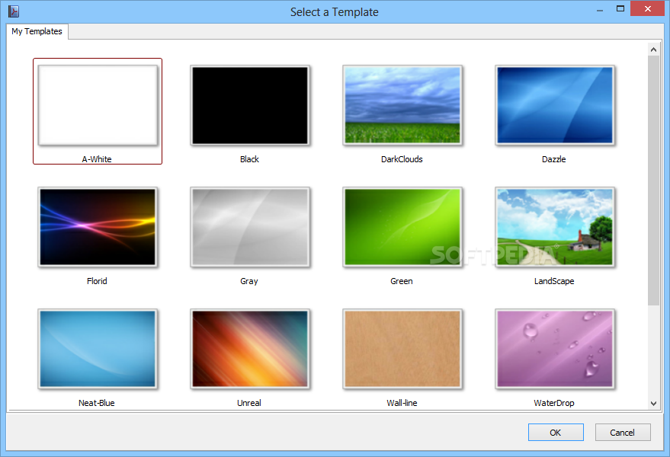Select the LandScape template thumbnail

(555, 227)
